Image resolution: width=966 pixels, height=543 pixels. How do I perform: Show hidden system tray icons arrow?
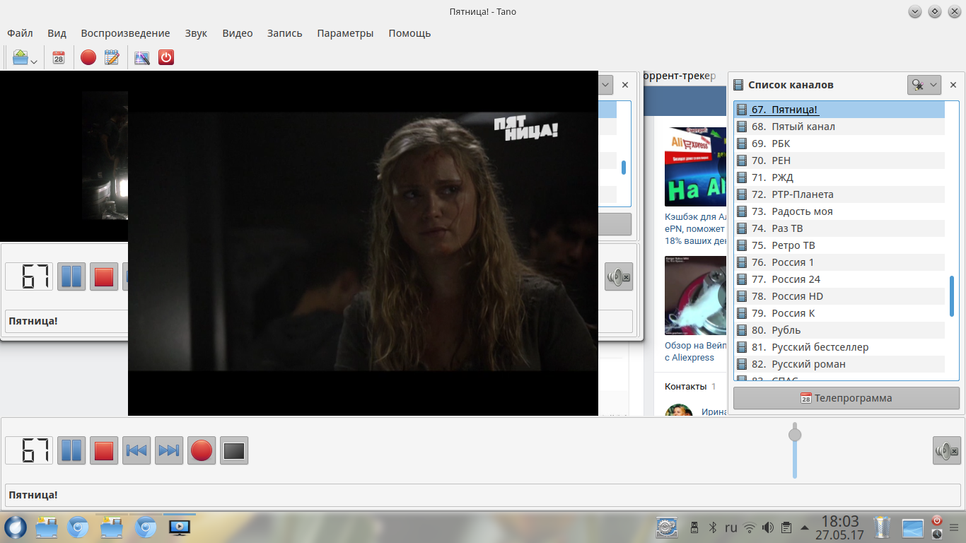point(805,527)
